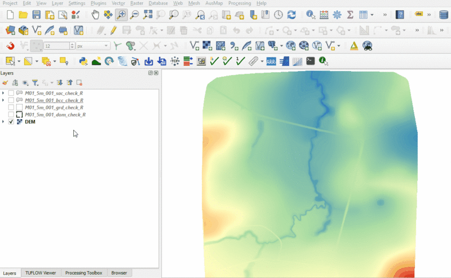Image resolution: width=451 pixels, height=278 pixels.
Task: Enable the M01_5m_001_sac_check_R layer checkbox
Action: (11, 92)
